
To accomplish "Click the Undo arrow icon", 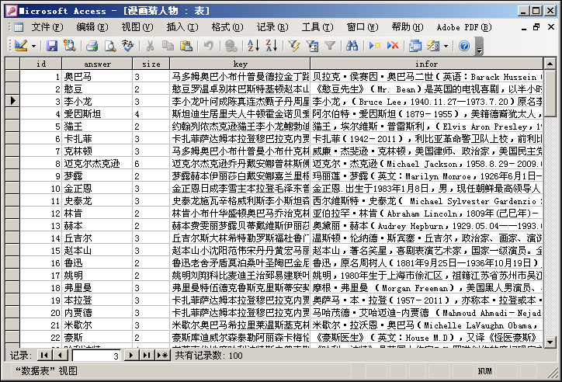I will pos(208,46).
